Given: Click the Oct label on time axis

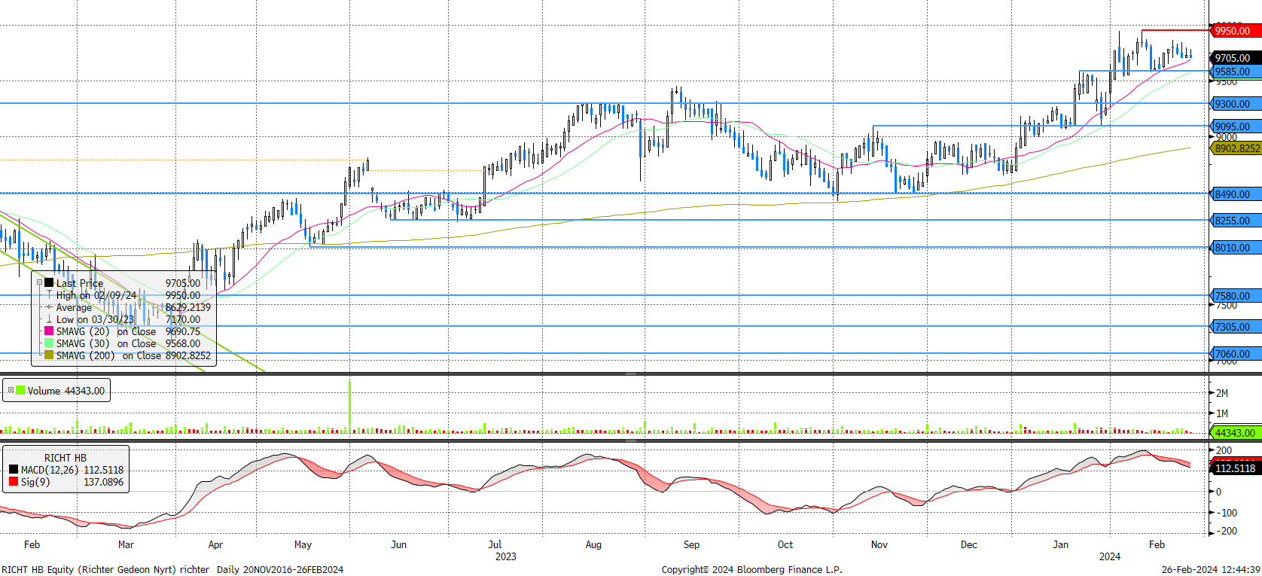Looking at the screenshot, I should pos(785,544).
